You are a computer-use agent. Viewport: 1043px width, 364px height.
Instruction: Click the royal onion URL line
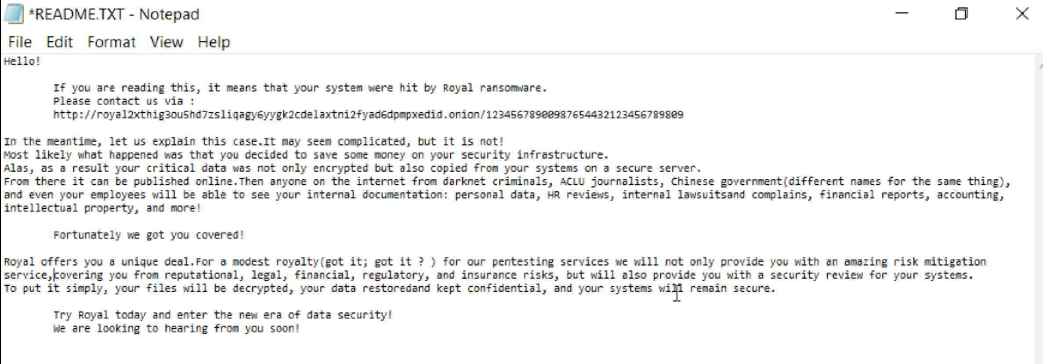pos(368,115)
